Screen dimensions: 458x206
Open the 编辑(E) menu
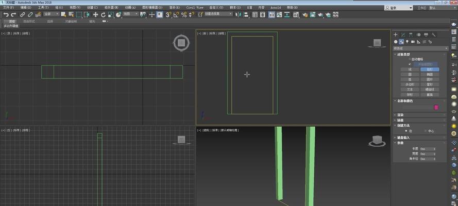click(26, 8)
